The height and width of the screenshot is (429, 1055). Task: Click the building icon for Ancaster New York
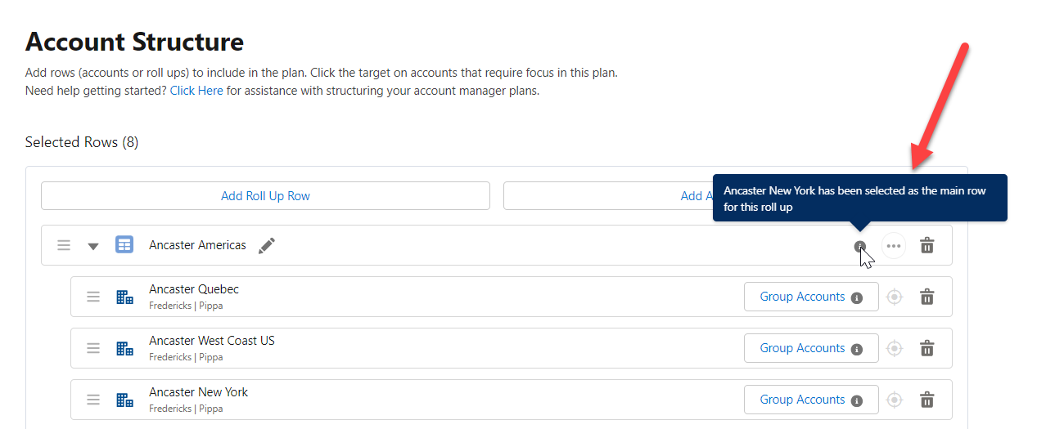124,400
